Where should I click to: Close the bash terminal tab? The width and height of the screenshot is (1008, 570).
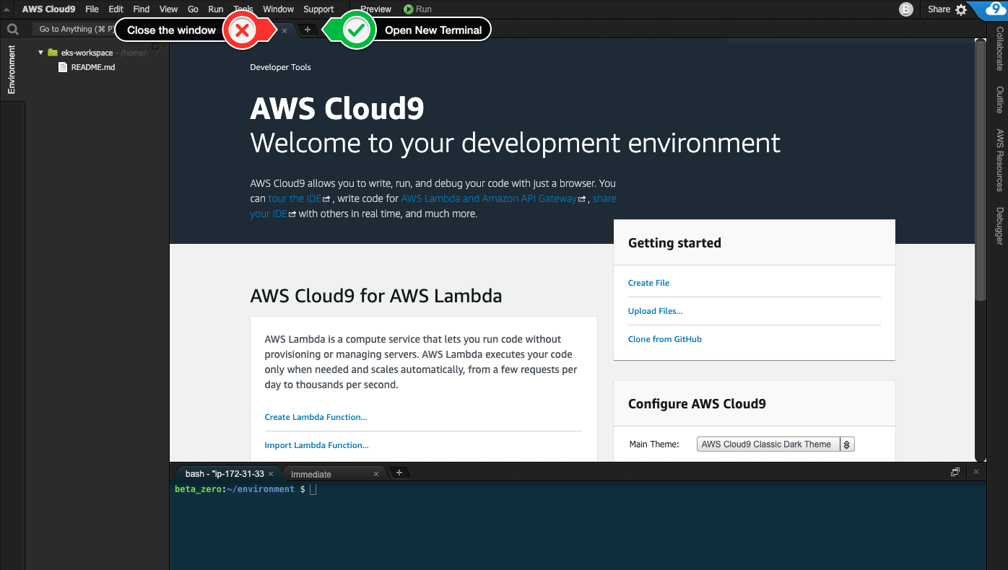[x=271, y=474]
